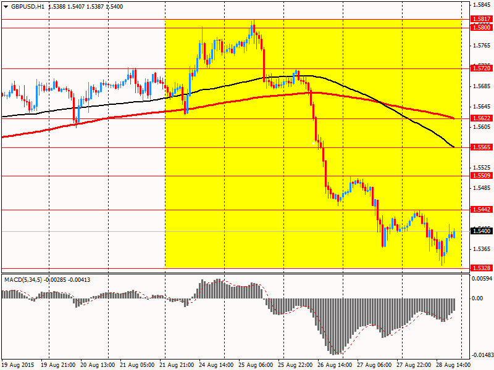Click the 1.5485 price axis value
Screen dimensions: 494x370
coord(482,188)
